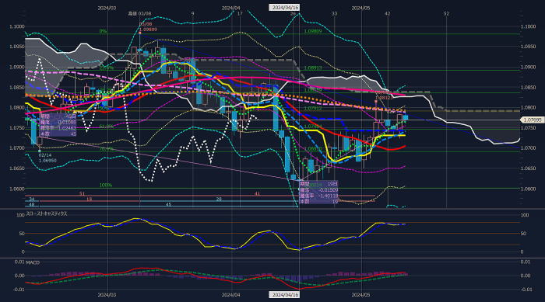This screenshot has height=302, width=545.
Task: Click the time-count marker labeled 26
Action: click(x=293, y=13)
